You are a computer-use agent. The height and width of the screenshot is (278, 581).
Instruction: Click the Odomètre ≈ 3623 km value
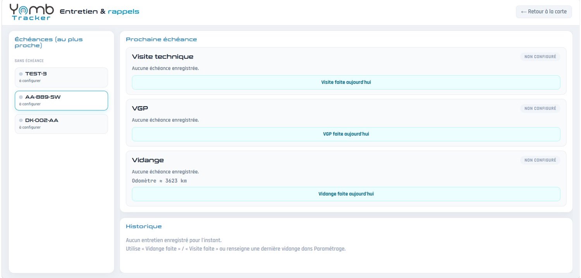point(159,180)
